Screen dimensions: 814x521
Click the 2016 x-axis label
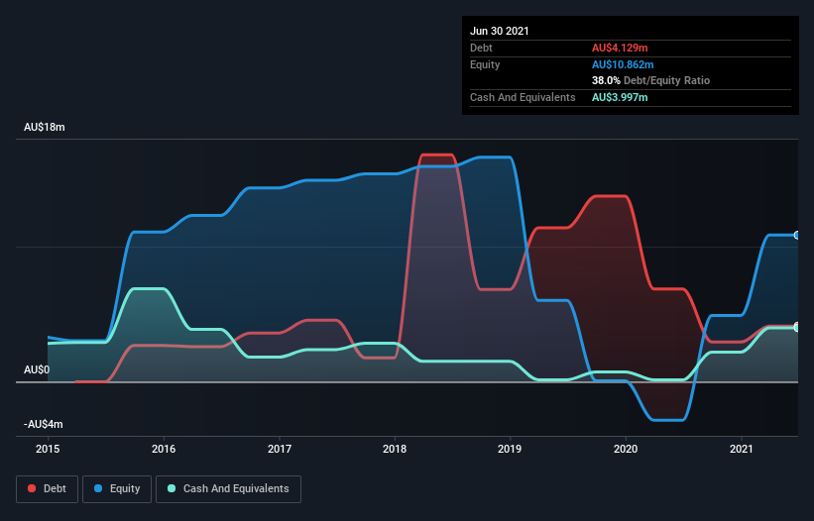tap(164, 449)
